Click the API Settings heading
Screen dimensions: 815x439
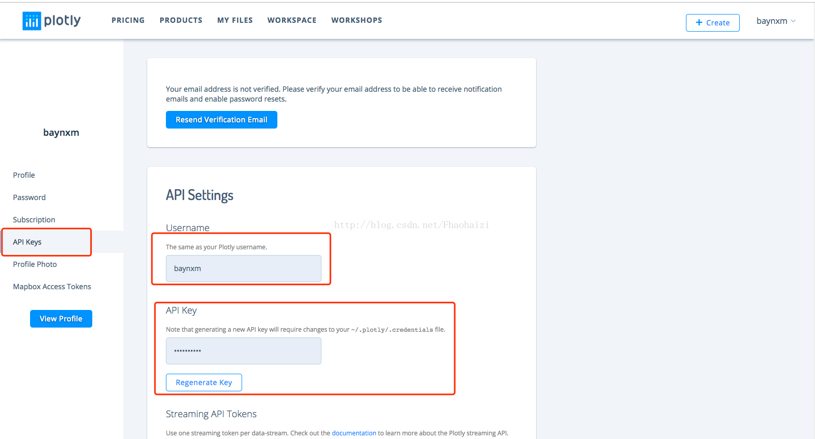click(x=200, y=195)
